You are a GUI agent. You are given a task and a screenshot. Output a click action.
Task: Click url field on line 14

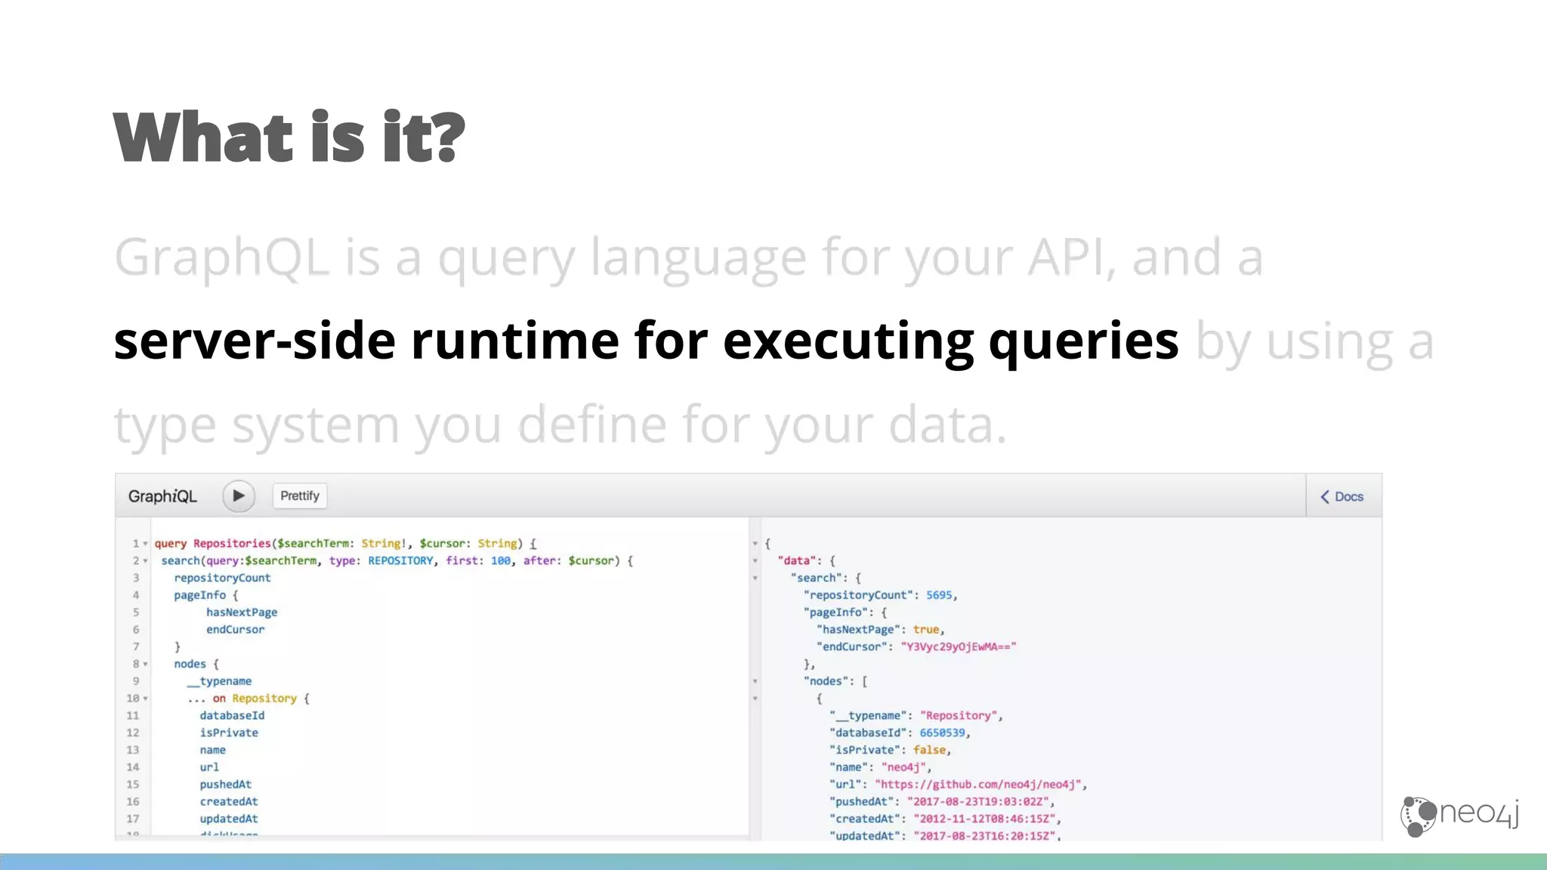tap(209, 767)
